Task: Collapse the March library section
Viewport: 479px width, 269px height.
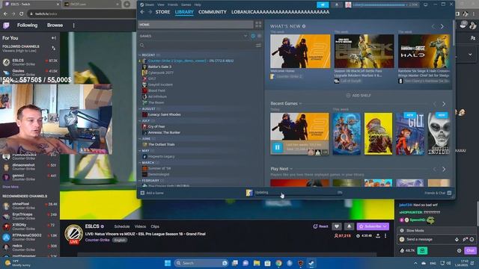Action: tap(140, 163)
